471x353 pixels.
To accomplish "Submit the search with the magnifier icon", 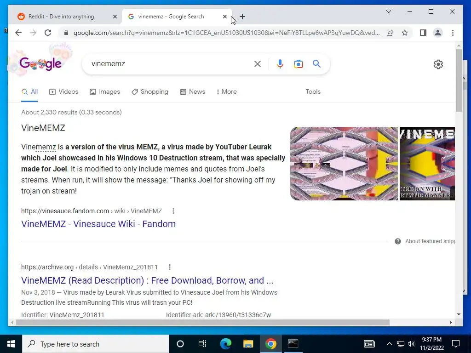I will (316, 63).
